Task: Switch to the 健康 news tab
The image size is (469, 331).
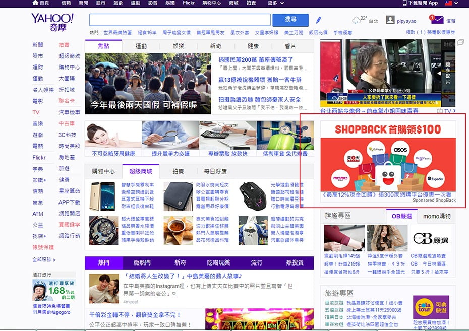Action: click(x=253, y=46)
